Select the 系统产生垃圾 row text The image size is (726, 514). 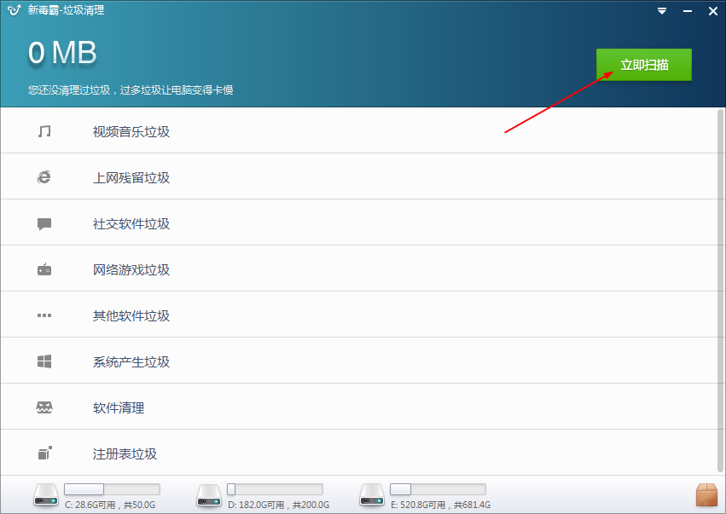tap(131, 361)
